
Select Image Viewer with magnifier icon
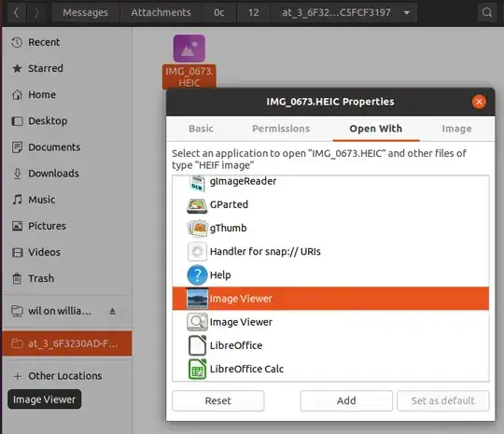pyautogui.click(x=330, y=322)
